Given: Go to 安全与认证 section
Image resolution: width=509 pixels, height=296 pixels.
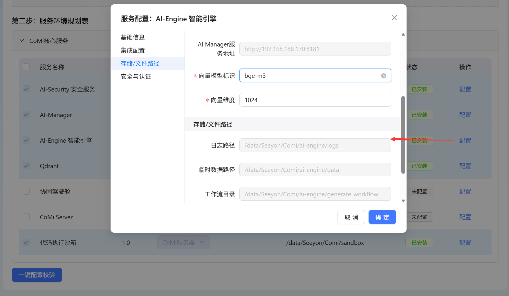Looking at the screenshot, I should (136, 76).
